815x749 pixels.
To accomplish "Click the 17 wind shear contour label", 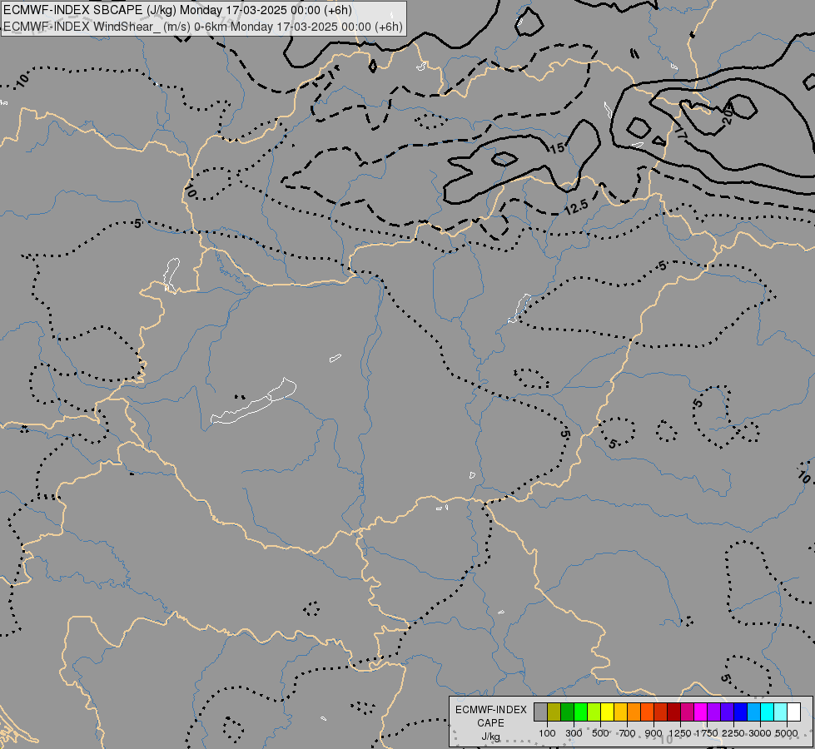I will click(680, 133).
